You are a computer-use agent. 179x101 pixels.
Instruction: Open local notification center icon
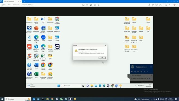point(176,99)
